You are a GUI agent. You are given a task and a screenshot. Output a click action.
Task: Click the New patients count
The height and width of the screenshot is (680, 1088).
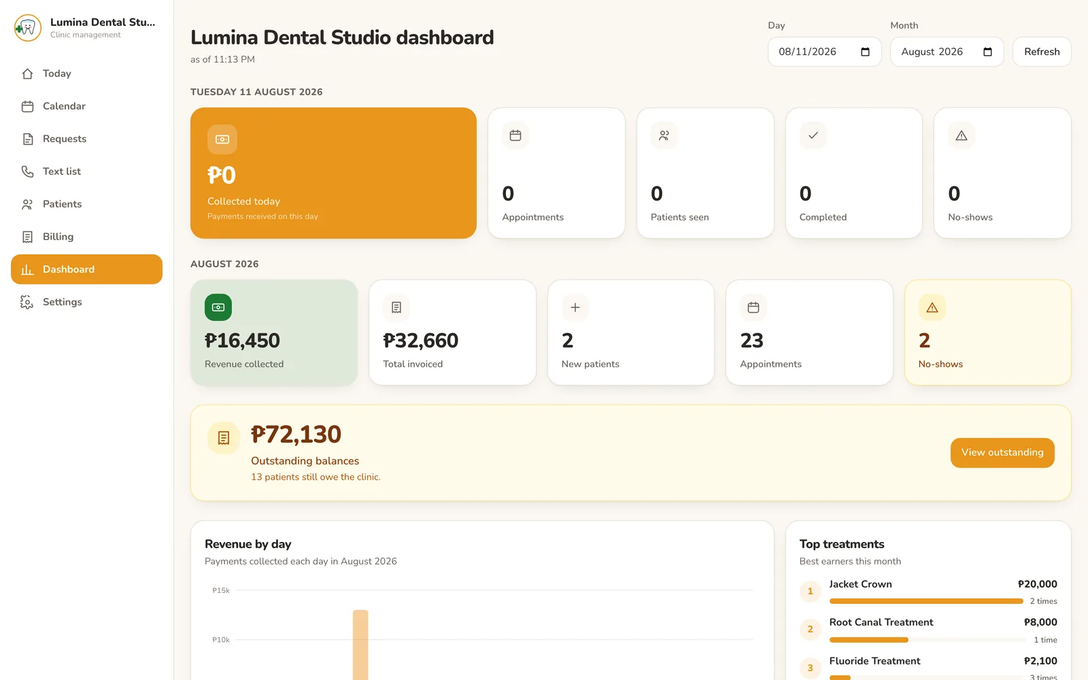tap(568, 341)
